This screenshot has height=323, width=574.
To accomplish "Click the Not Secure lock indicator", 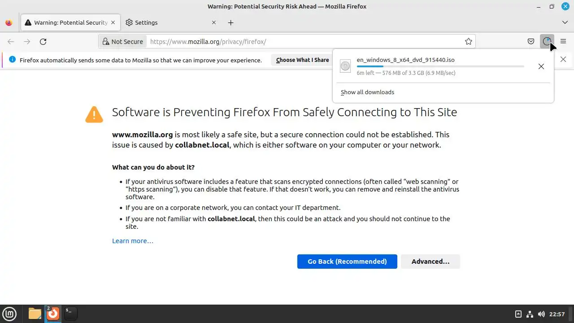I will coord(122,42).
